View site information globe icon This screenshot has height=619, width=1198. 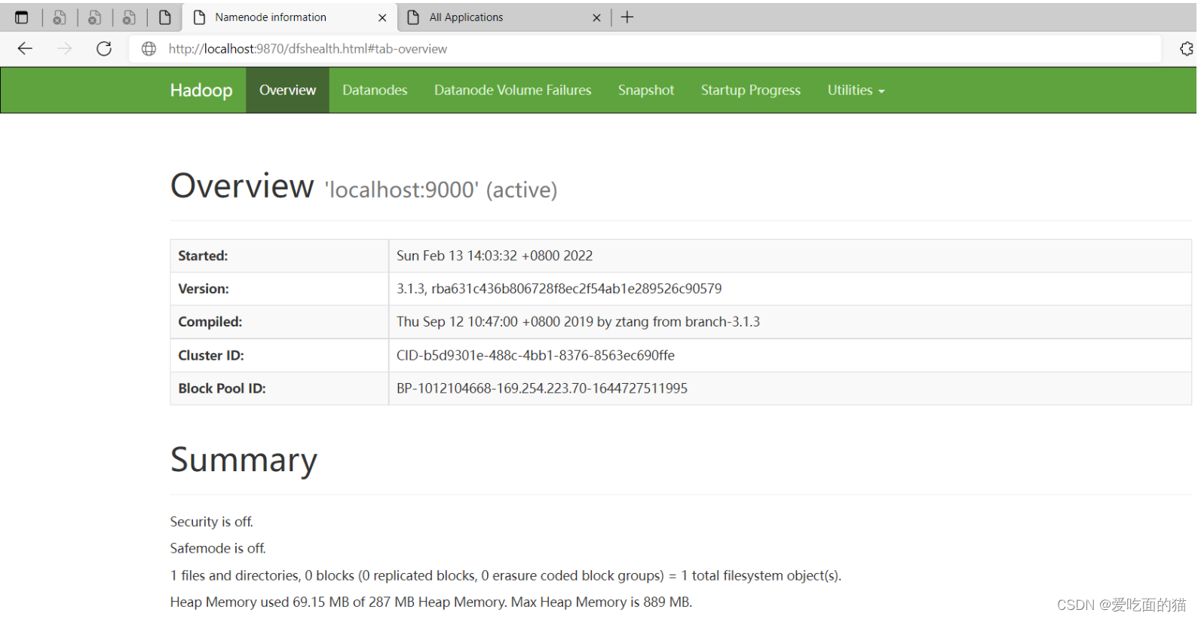tap(149, 49)
